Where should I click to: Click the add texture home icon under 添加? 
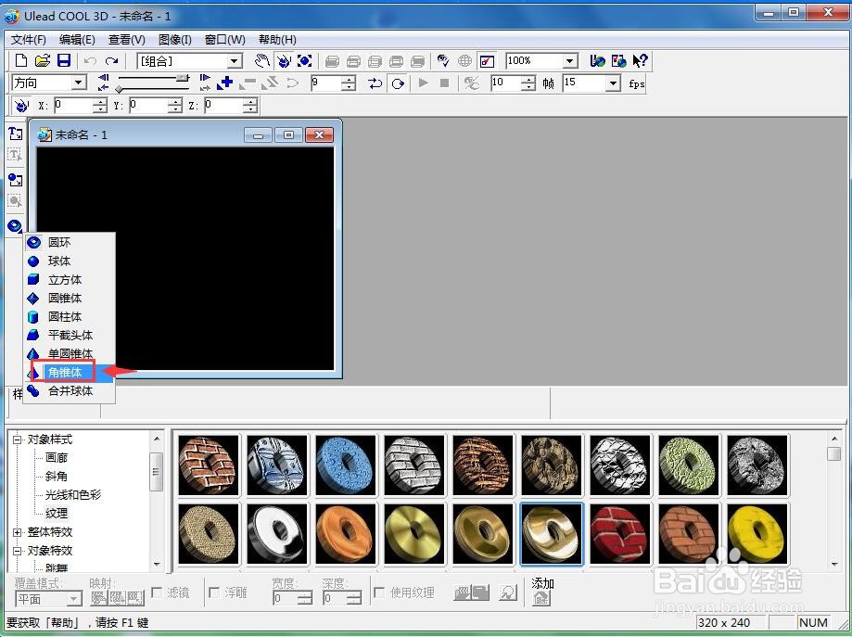click(541, 598)
